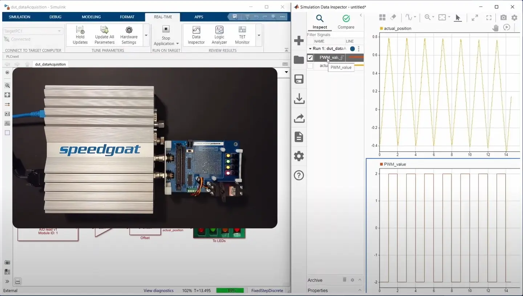Switch to the Compare tab
Viewport: 523px width, 296px height.
[346, 22]
